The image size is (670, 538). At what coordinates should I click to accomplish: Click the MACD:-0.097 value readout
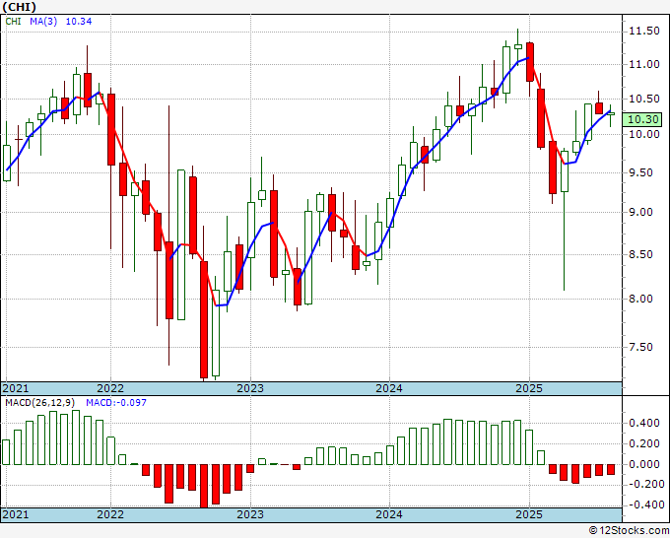(x=116, y=403)
